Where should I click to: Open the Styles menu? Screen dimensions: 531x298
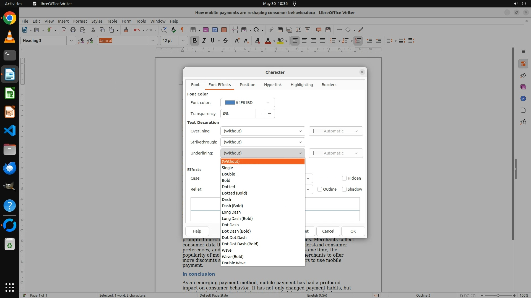tap(97, 21)
